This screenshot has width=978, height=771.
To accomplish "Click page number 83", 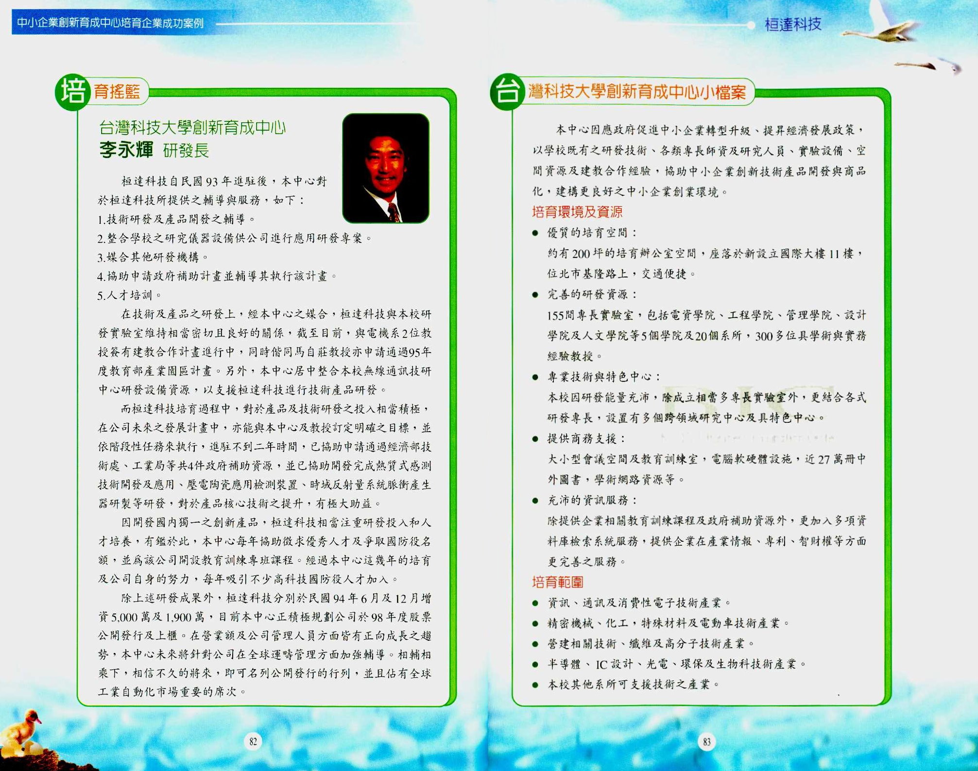I will click(x=706, y=742).
